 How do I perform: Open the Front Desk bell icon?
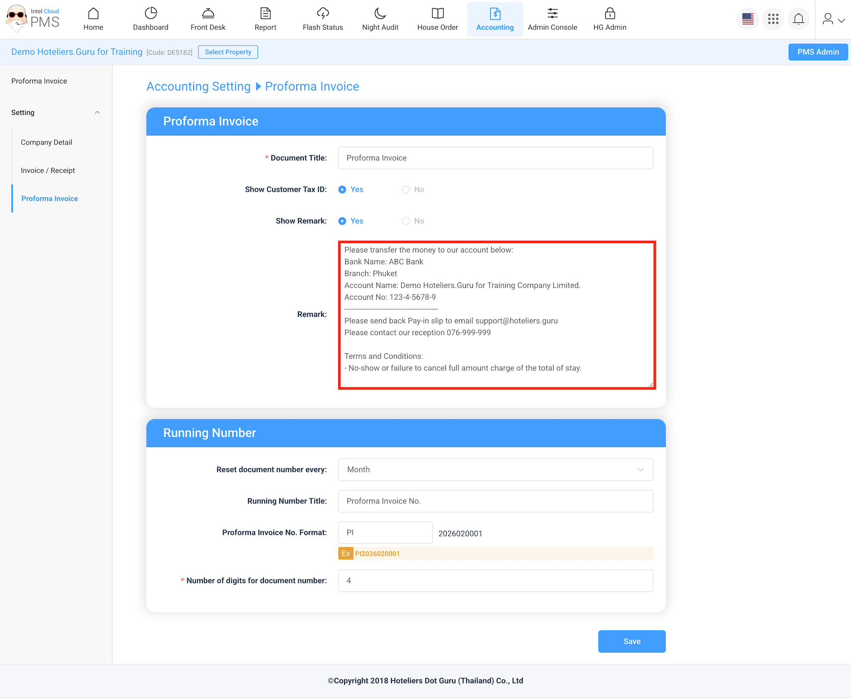[208, 14]
